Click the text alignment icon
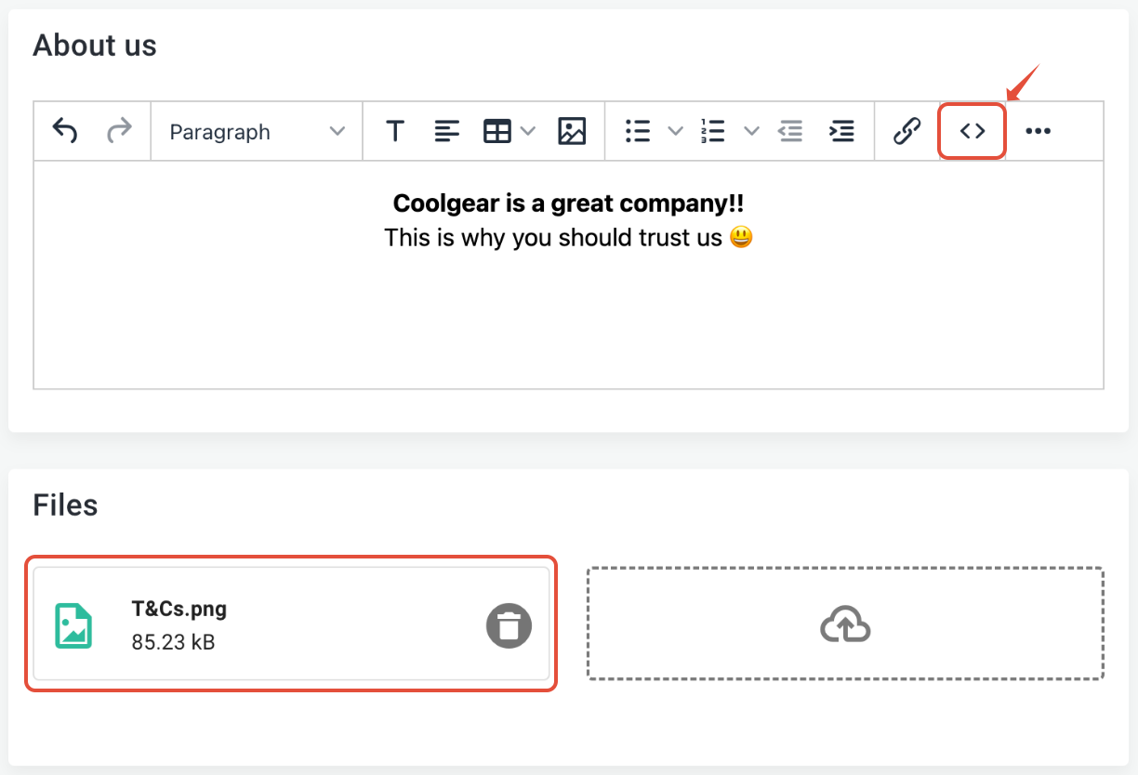The width and height of the screenshot is (1138, 775). [x=447, y=131]
